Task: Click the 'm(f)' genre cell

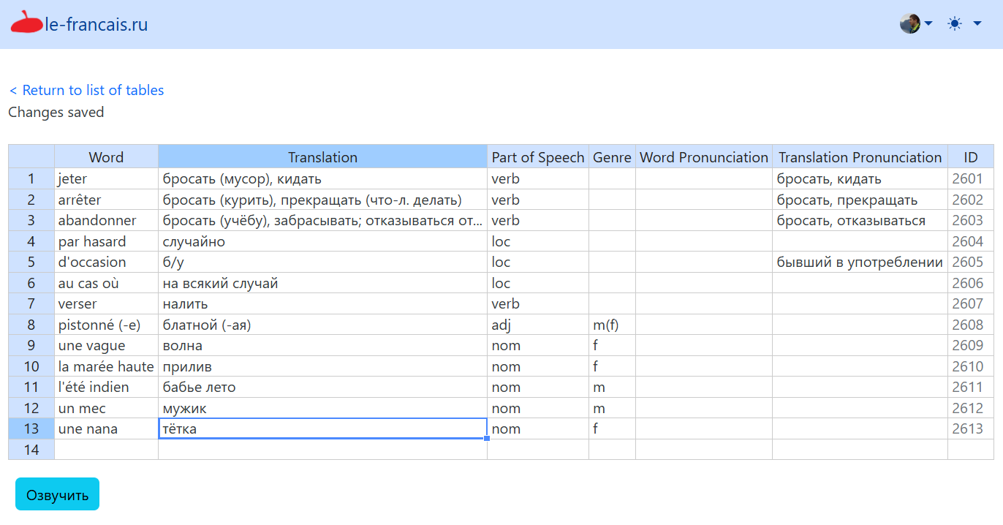Action: click(x=612, y=325)
